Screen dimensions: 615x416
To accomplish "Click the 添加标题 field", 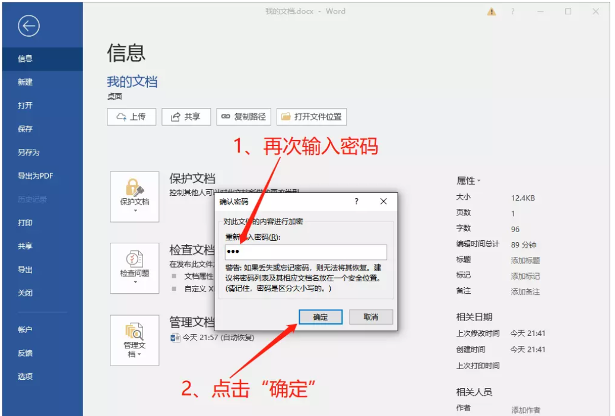I will [x=525, y=261].
